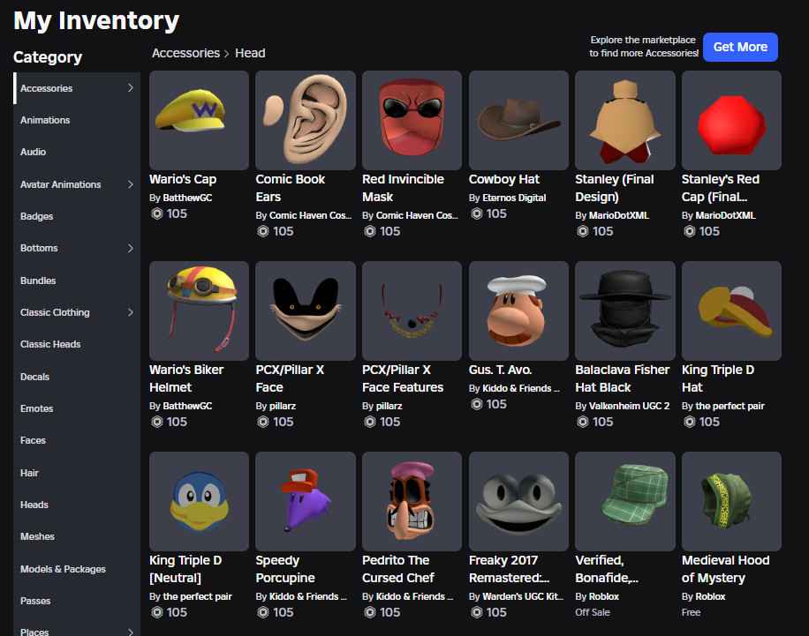Click the Robux icon under Wario's Cap
The height and width of the screenshot is (636, 809).
[157, 213]
